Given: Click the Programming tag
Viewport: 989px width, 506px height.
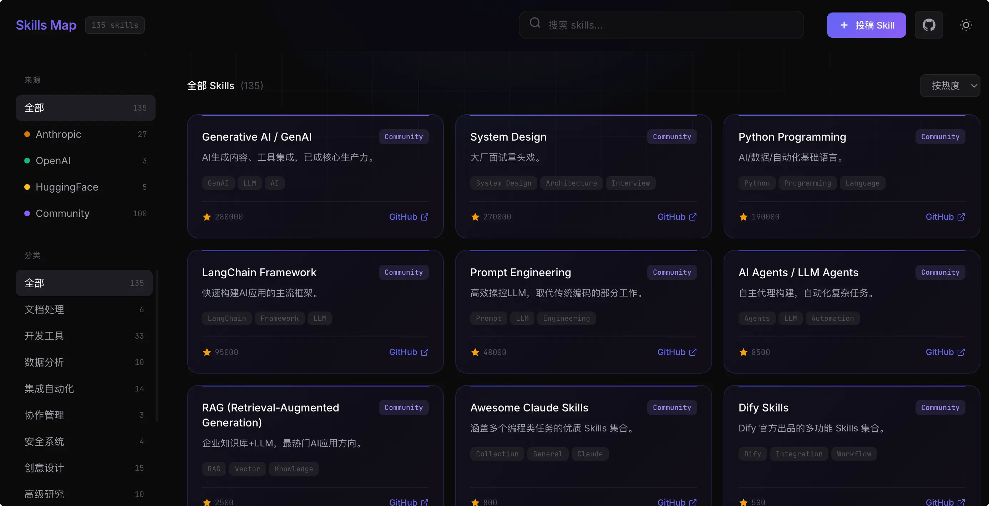Looking at the screenshot, I should coord(807,183).
